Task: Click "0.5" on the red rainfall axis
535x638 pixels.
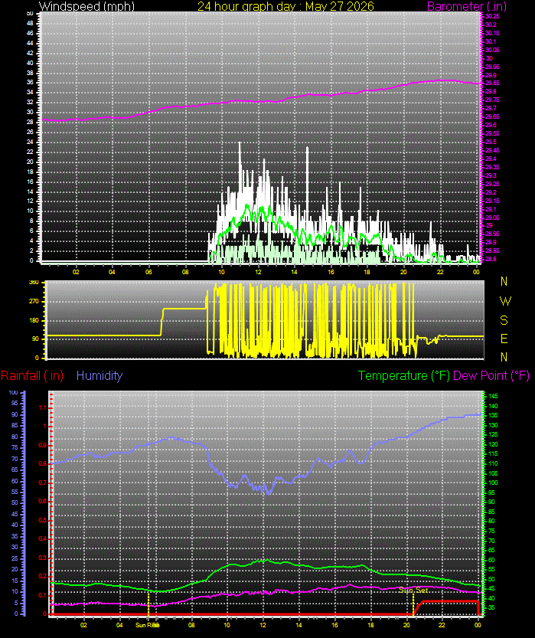Action: tap(43, 520)
